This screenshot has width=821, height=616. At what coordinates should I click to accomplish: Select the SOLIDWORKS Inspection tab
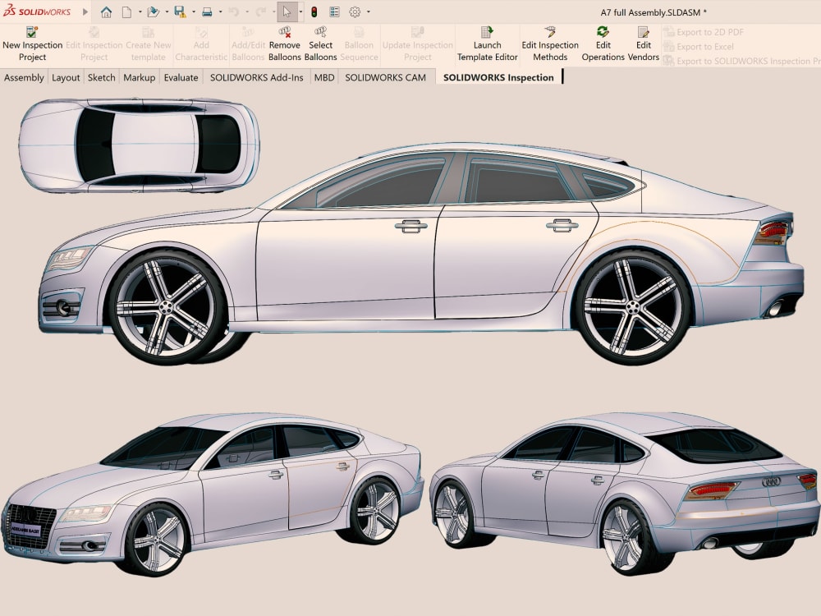pyautogui.click(x=498, y=77)
